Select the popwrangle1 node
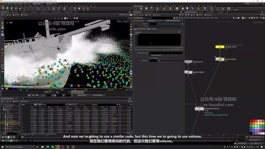Viewport: 265px width, 149px height. point(188,72)
